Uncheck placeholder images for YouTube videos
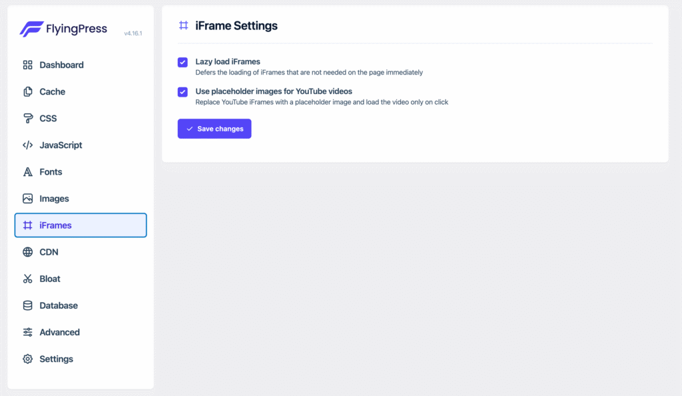Screen dimensions: 682x396 coord(182,92)
